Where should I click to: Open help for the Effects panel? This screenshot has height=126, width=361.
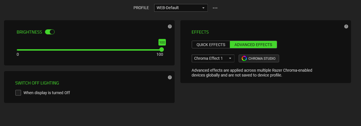pyautogui.click(x=346, y=26)
